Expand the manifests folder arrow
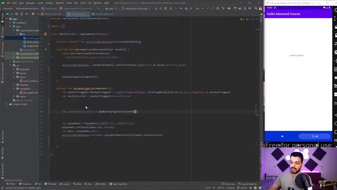This screenshot has width=337, height=190. tap(11, 23)
